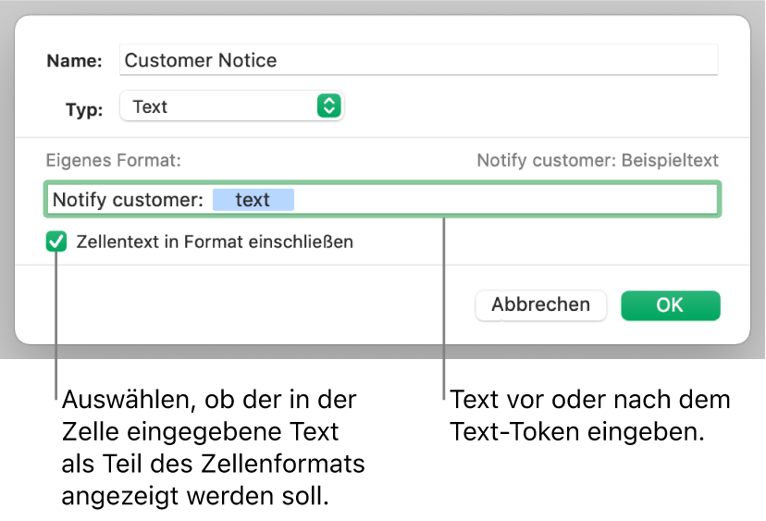766x521 pixels.
Task: Confirm with the green OK button
Action: [670, 304]
